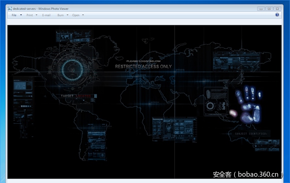Expand the File dropdown arrow
Viewport: 290px width, 183px height.
pyautogui.click(x=21, y=15)
